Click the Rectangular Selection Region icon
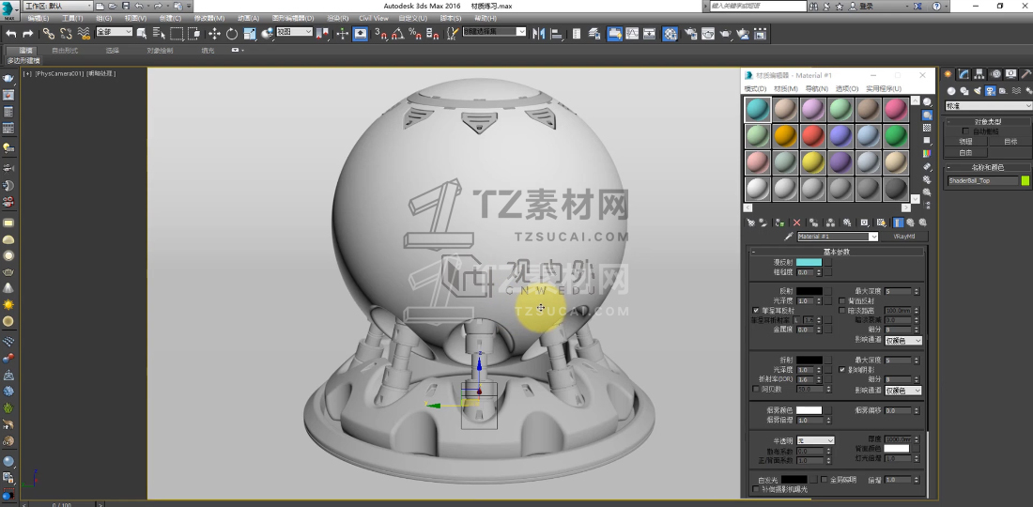 point(177,33)
